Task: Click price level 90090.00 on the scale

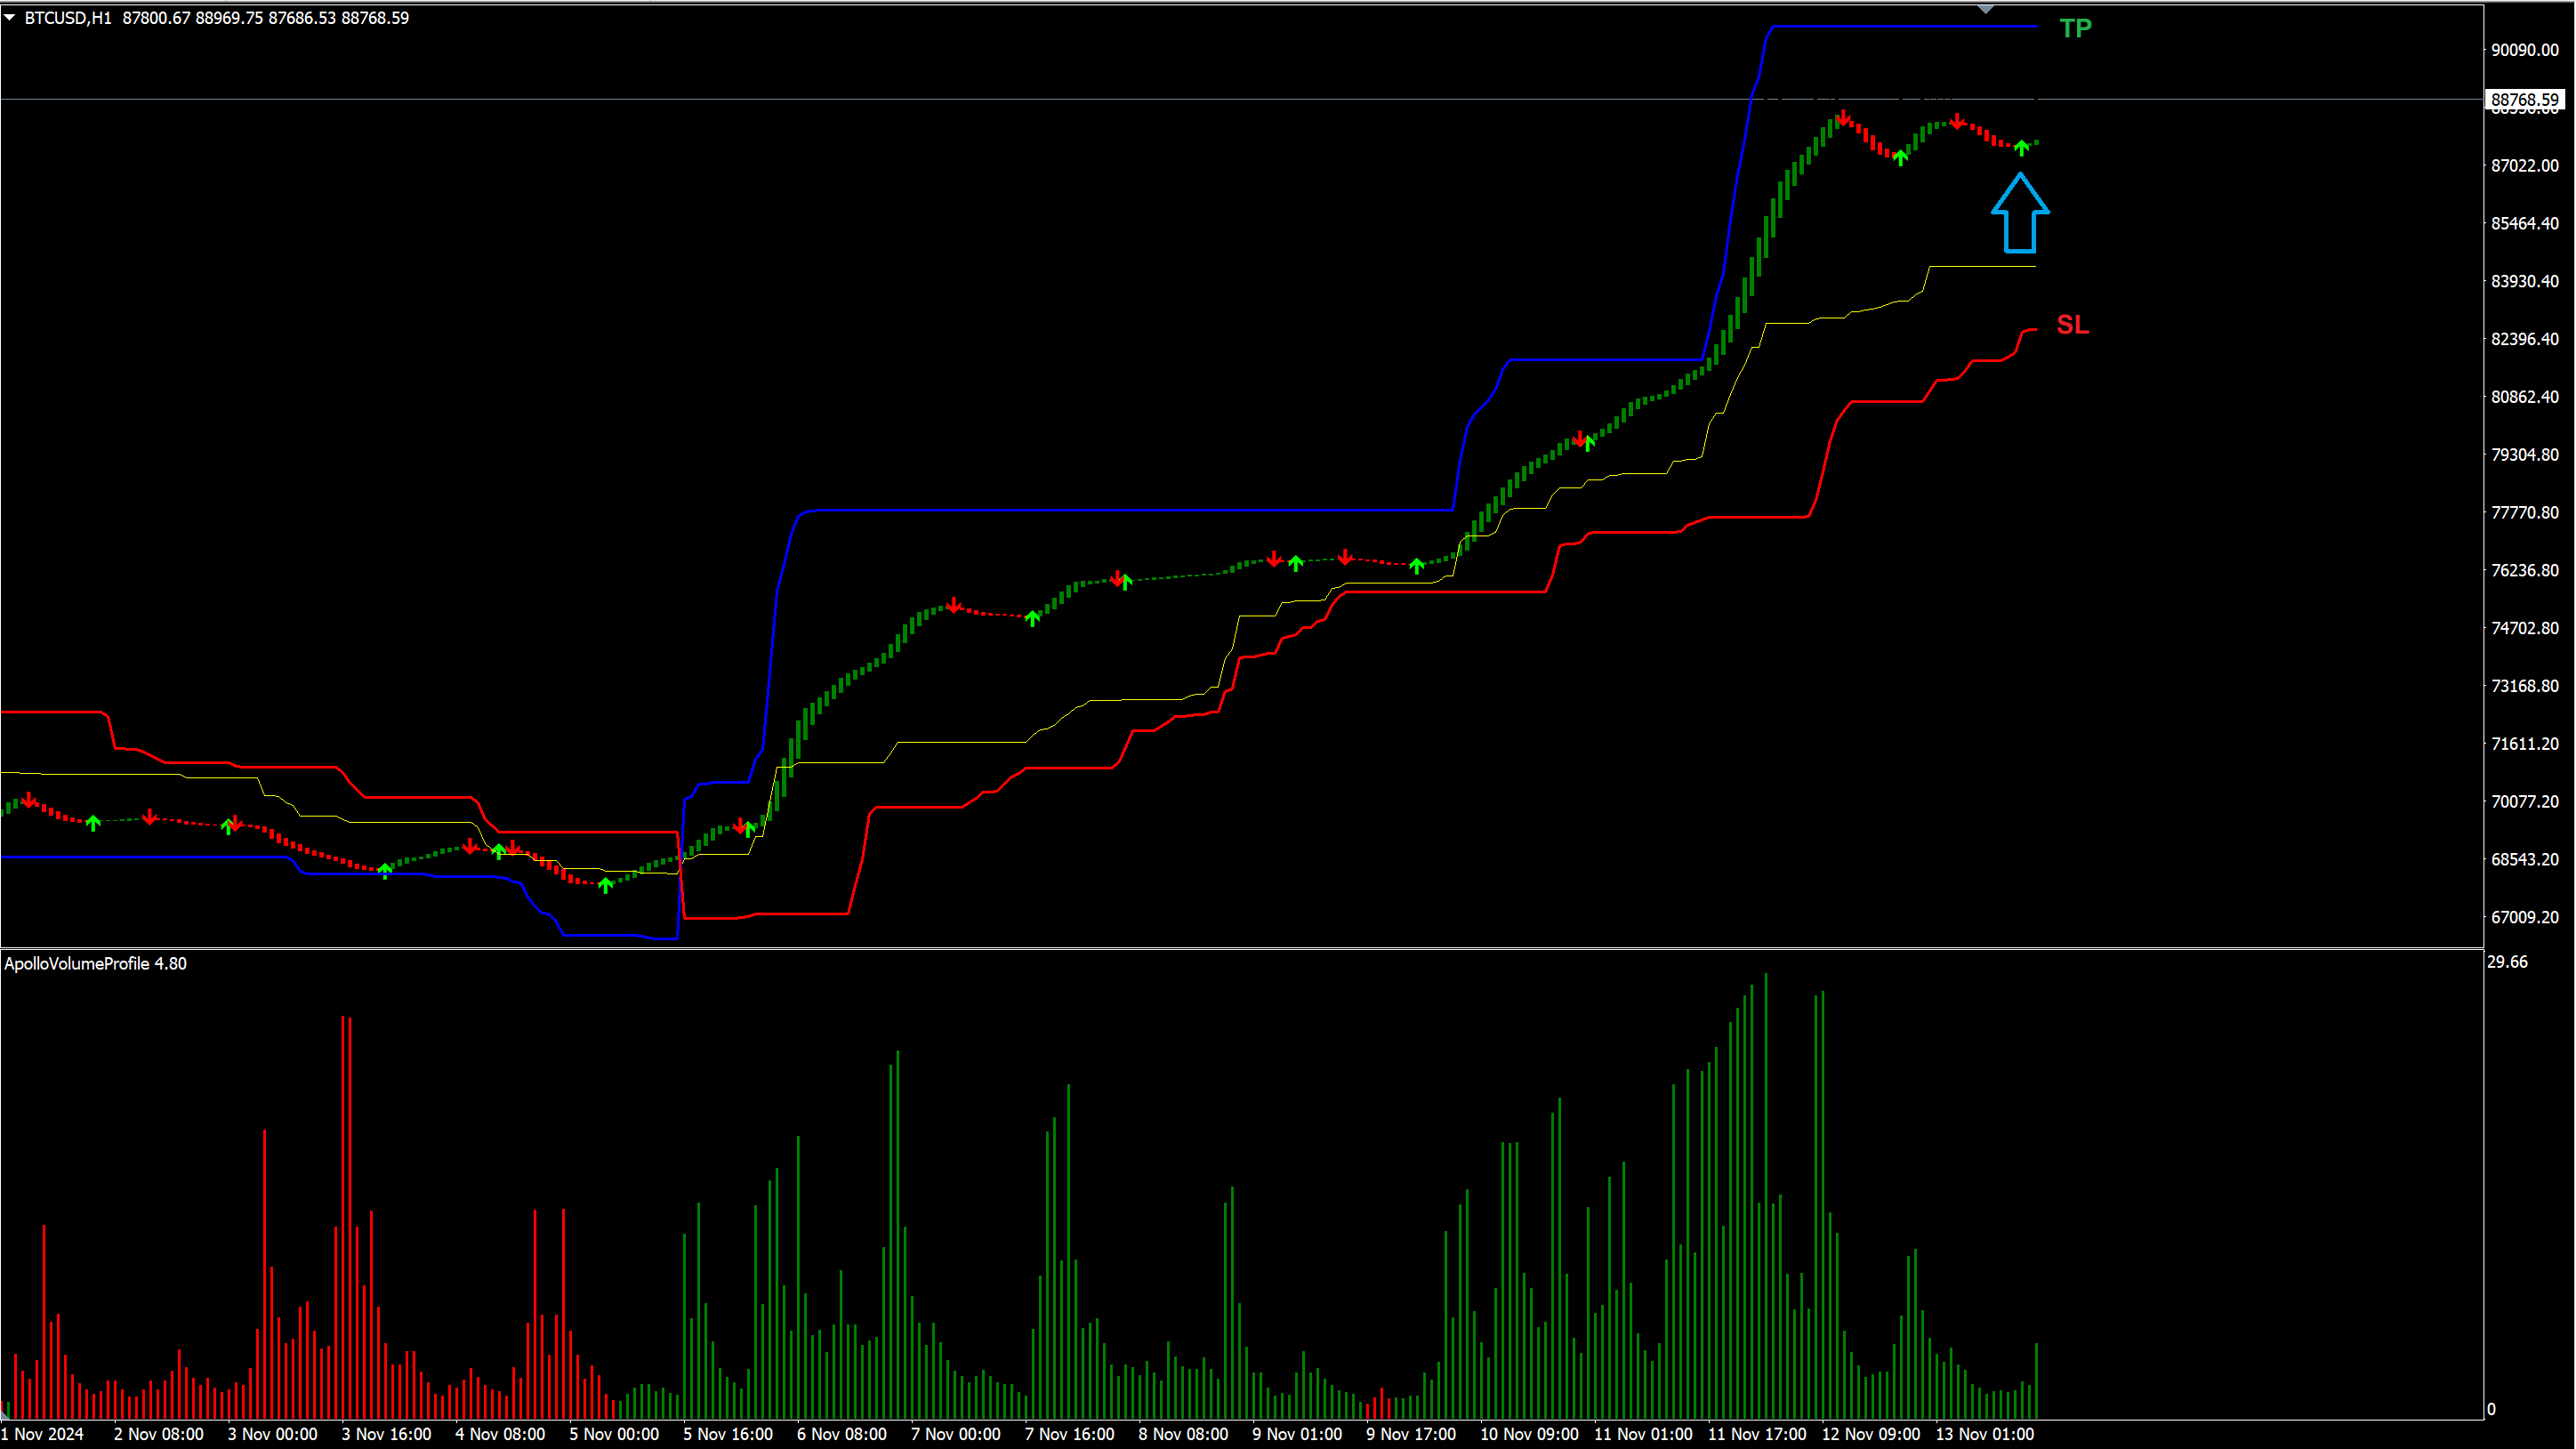Action: pyautogui.click(x=2524, y=50)
